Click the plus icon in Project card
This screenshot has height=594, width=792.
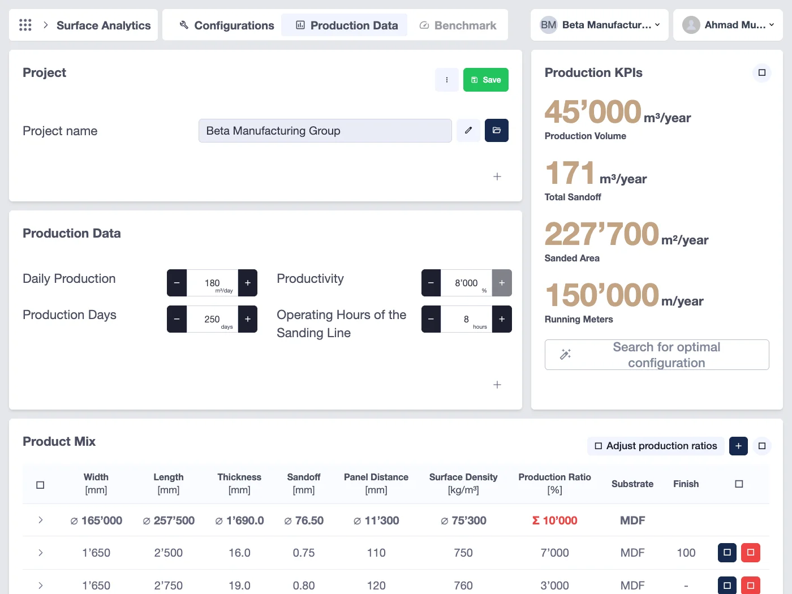(x=497, y=177)
